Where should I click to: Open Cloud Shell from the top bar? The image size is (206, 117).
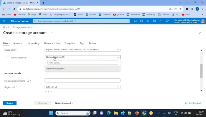pyautogui.click(x=135, y=21)
